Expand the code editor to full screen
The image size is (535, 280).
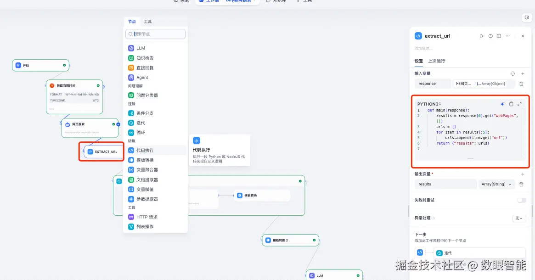[519, 104]
